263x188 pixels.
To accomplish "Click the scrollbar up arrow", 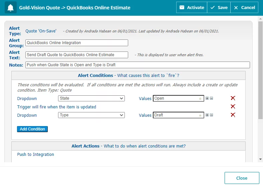I will pos(260,19).
